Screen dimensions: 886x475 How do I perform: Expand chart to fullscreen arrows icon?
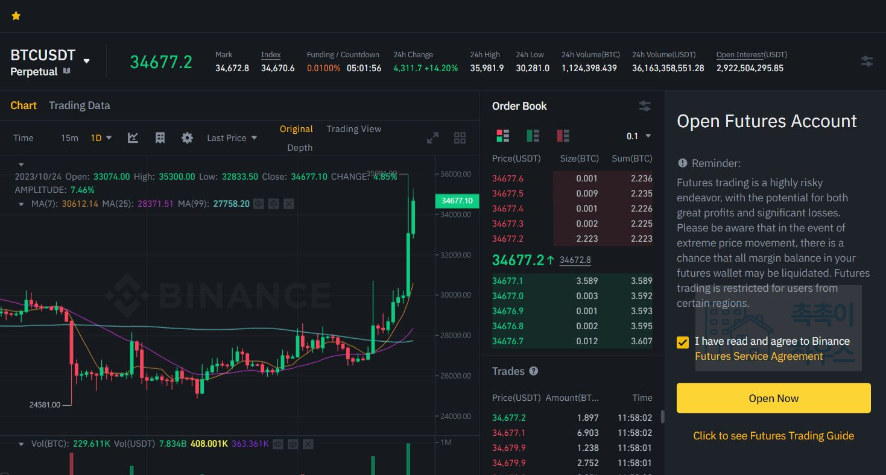(432, 138)
